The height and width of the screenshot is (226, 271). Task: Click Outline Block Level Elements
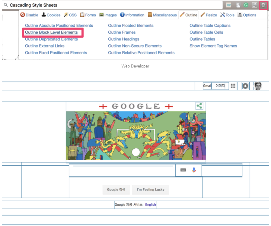tap(51, 33)
